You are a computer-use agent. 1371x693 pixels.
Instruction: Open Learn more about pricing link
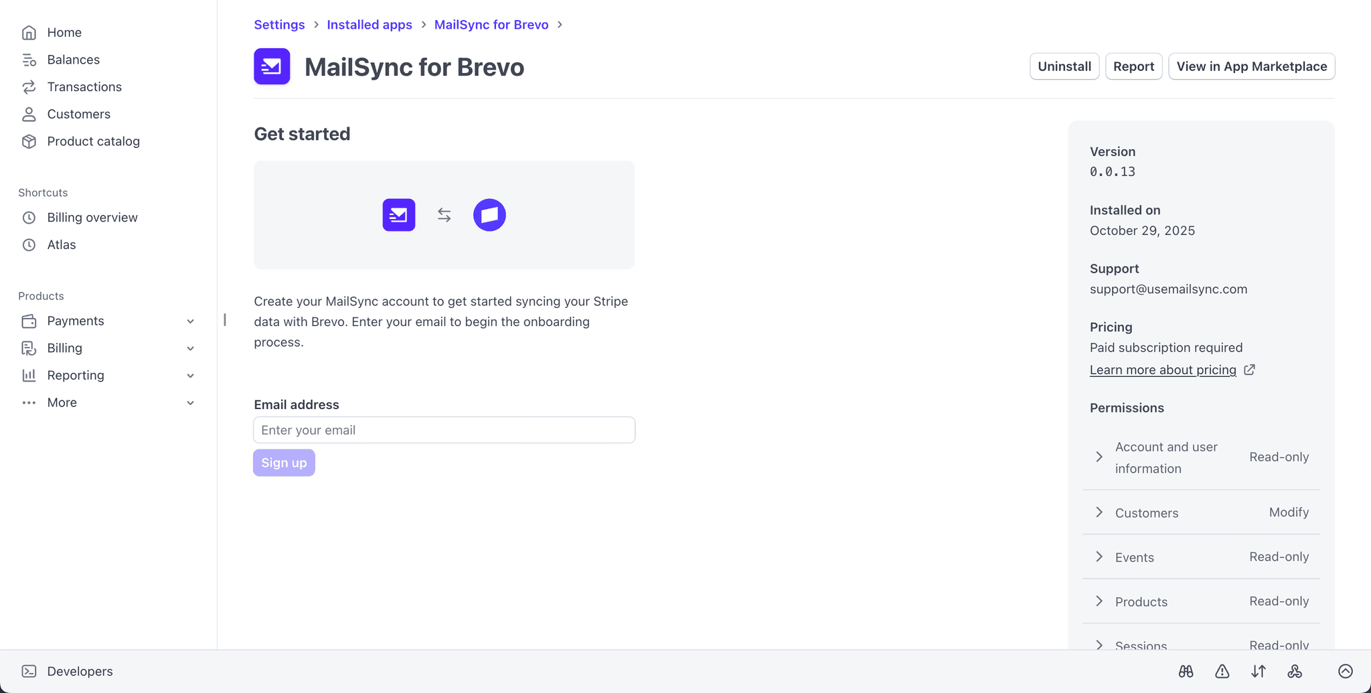[1163, 370]
